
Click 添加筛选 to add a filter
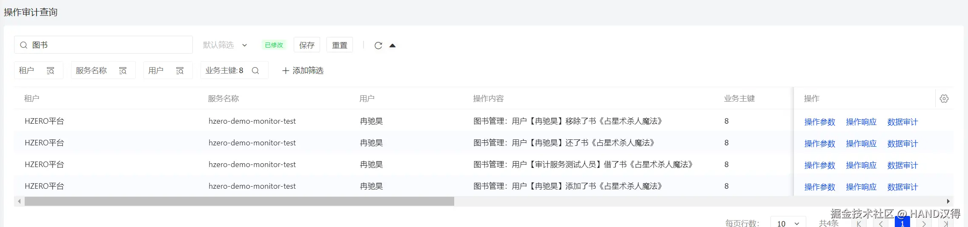click(303, 71)
